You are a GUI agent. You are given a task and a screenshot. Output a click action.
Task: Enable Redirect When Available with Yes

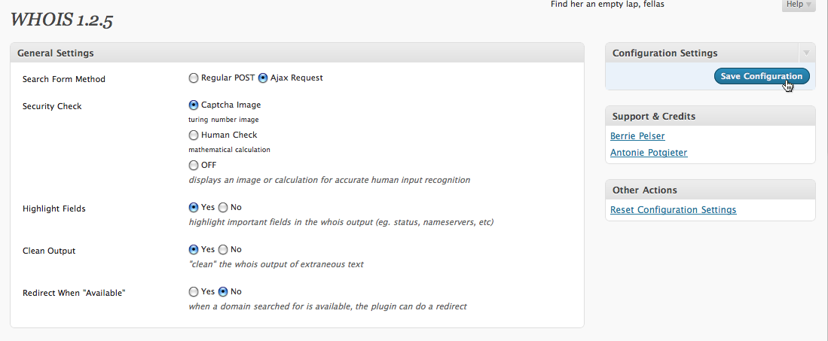194,291
